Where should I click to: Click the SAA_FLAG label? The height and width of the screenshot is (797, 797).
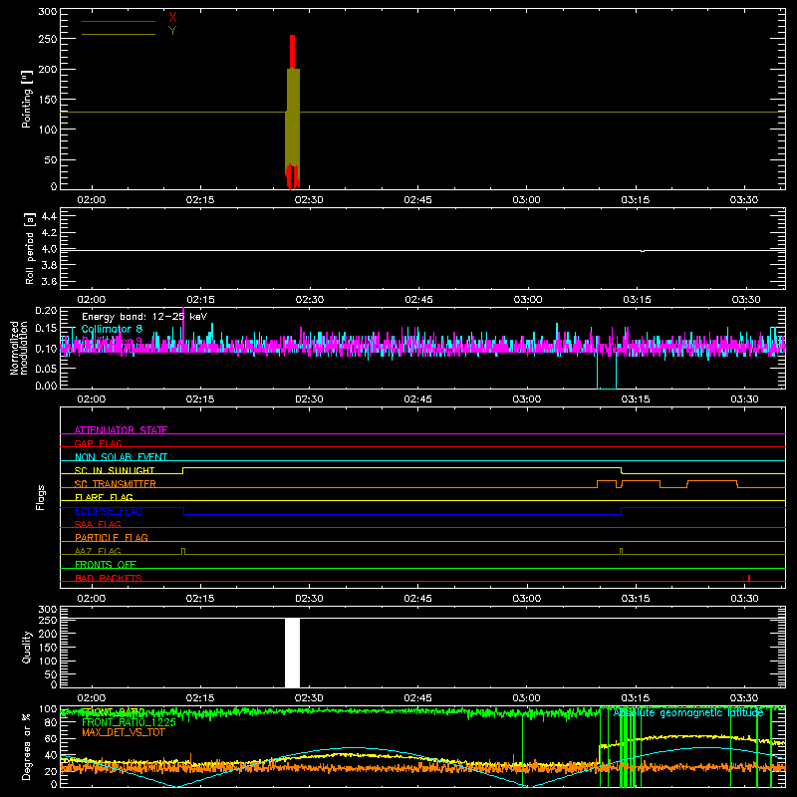coord(98,524)
